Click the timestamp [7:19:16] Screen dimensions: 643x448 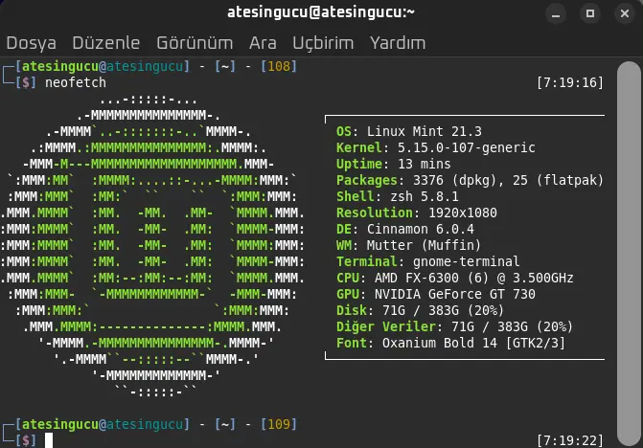click(570, 82)
